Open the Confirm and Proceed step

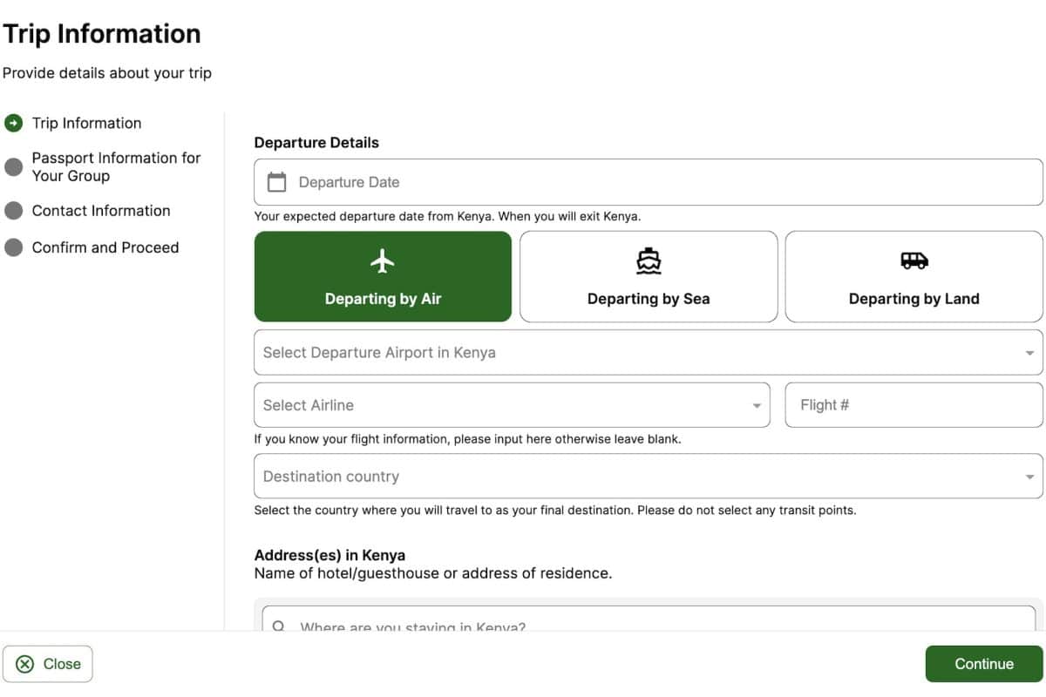click(105, 247)
